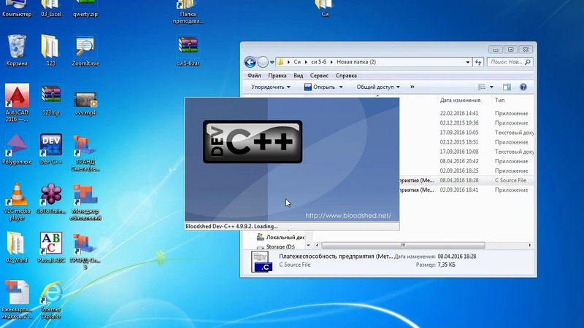The height and width of the screenshot is (328, 584).
Task: Click the Открыть button
Action: [320, 87]
